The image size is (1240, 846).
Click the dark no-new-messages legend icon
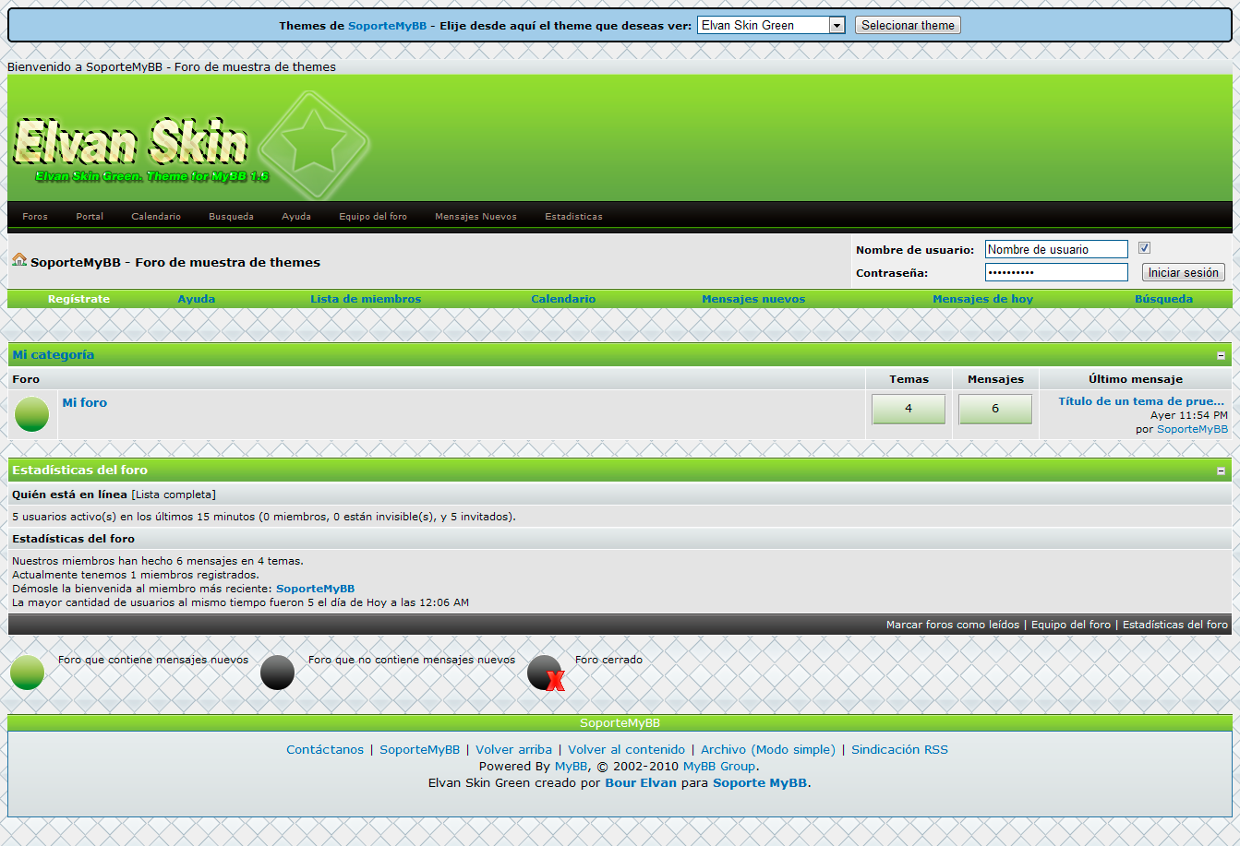[277, 673]
